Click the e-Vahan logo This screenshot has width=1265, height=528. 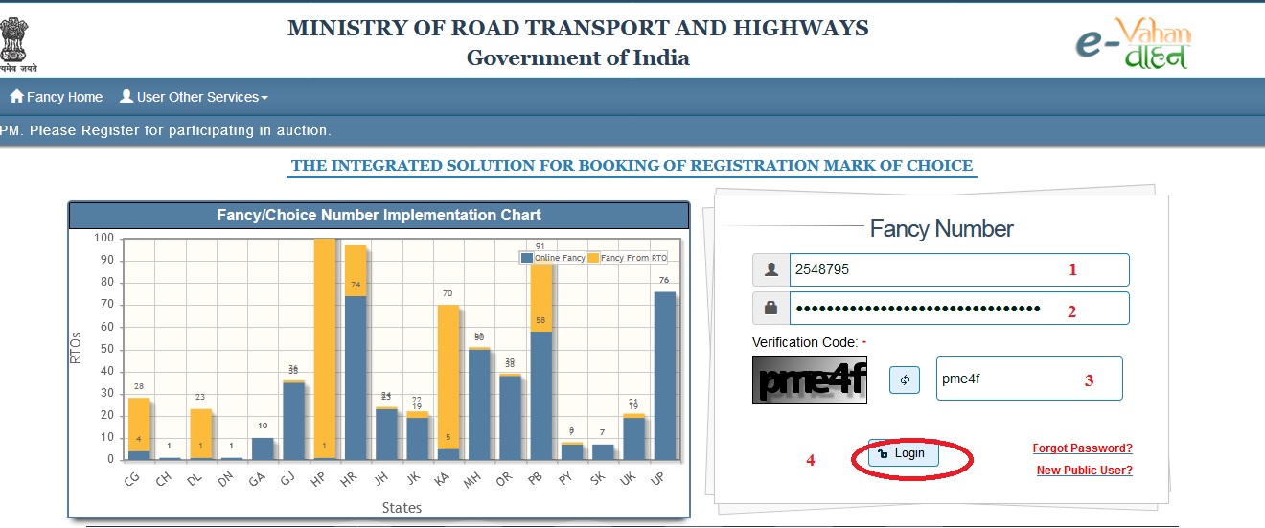(1132, 45)
